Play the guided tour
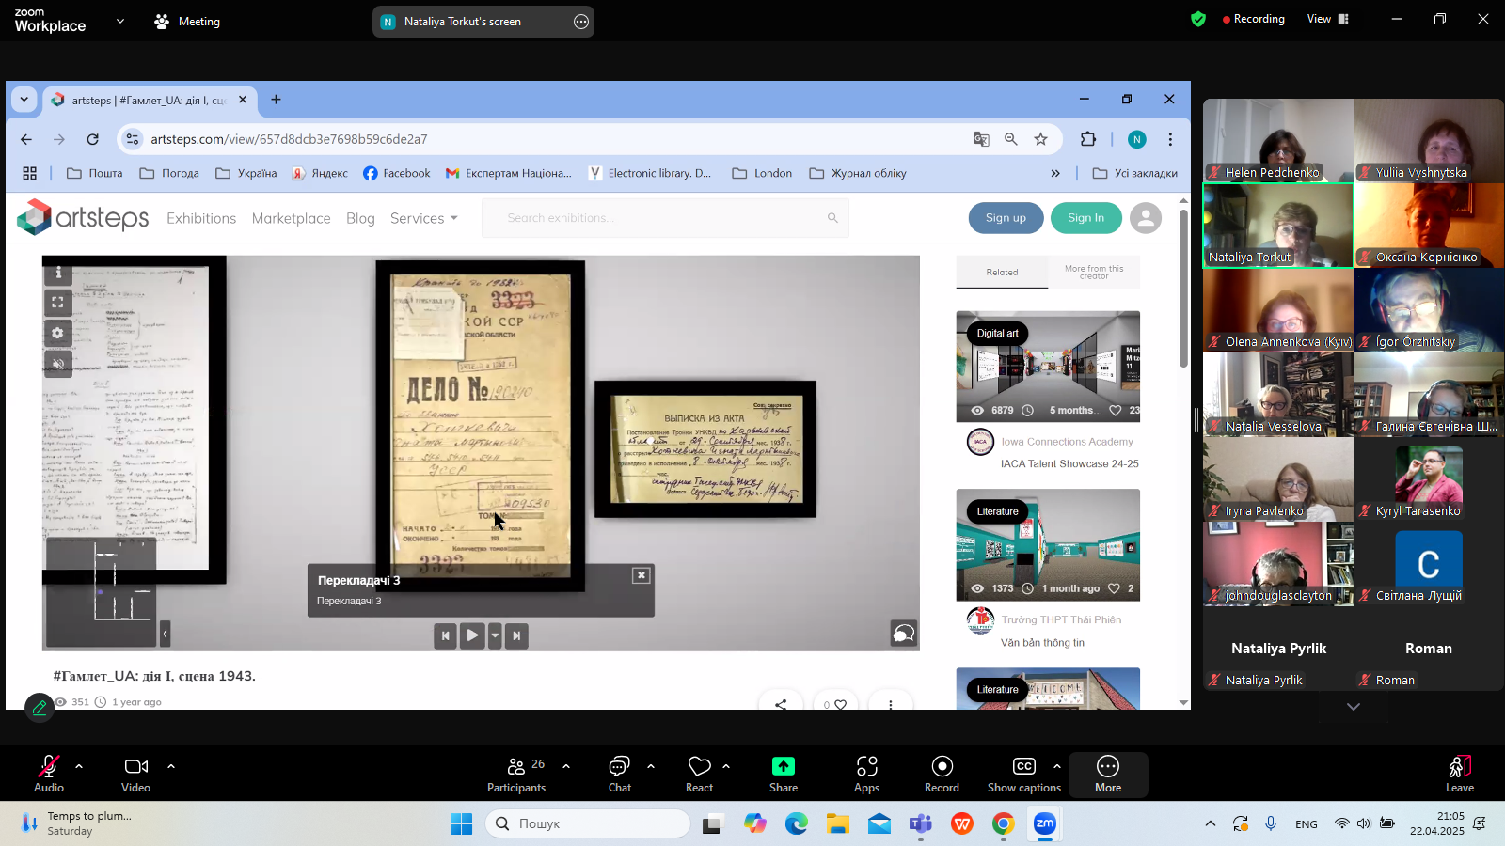Image resolution: width=1505 pixels, height=846 pixels. [x=472, y=635]
